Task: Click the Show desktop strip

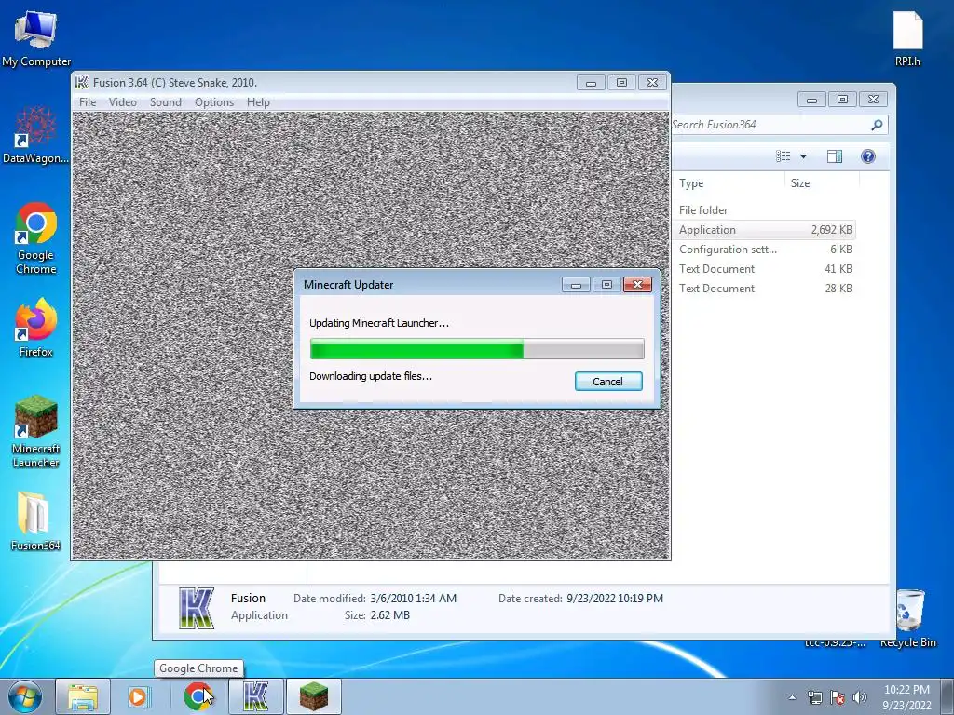Action: tap(947, 696)
